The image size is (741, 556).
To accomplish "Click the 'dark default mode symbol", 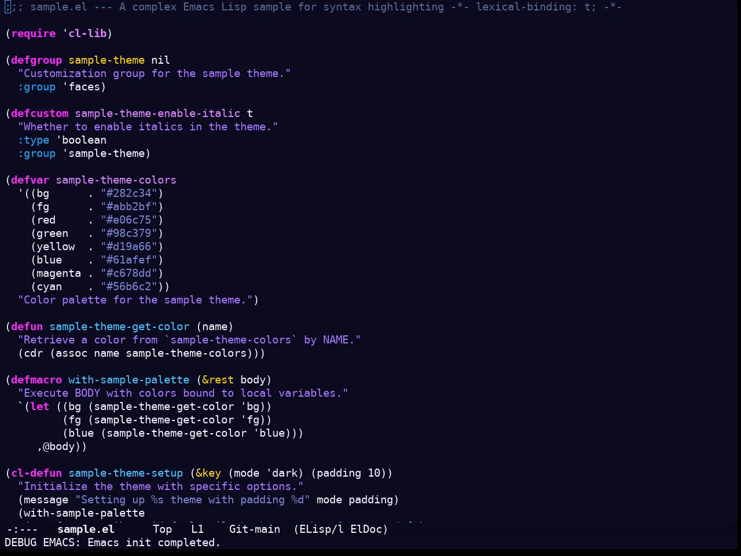I will tap(282, 473).
